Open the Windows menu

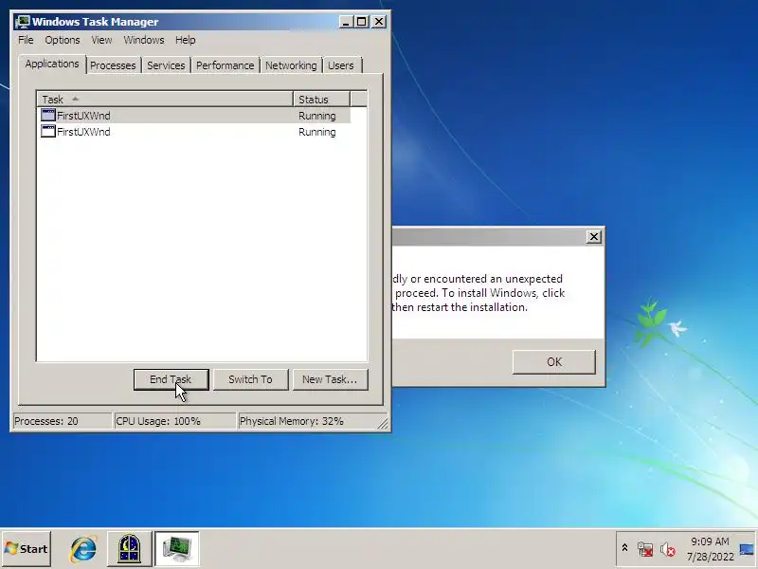144,40
